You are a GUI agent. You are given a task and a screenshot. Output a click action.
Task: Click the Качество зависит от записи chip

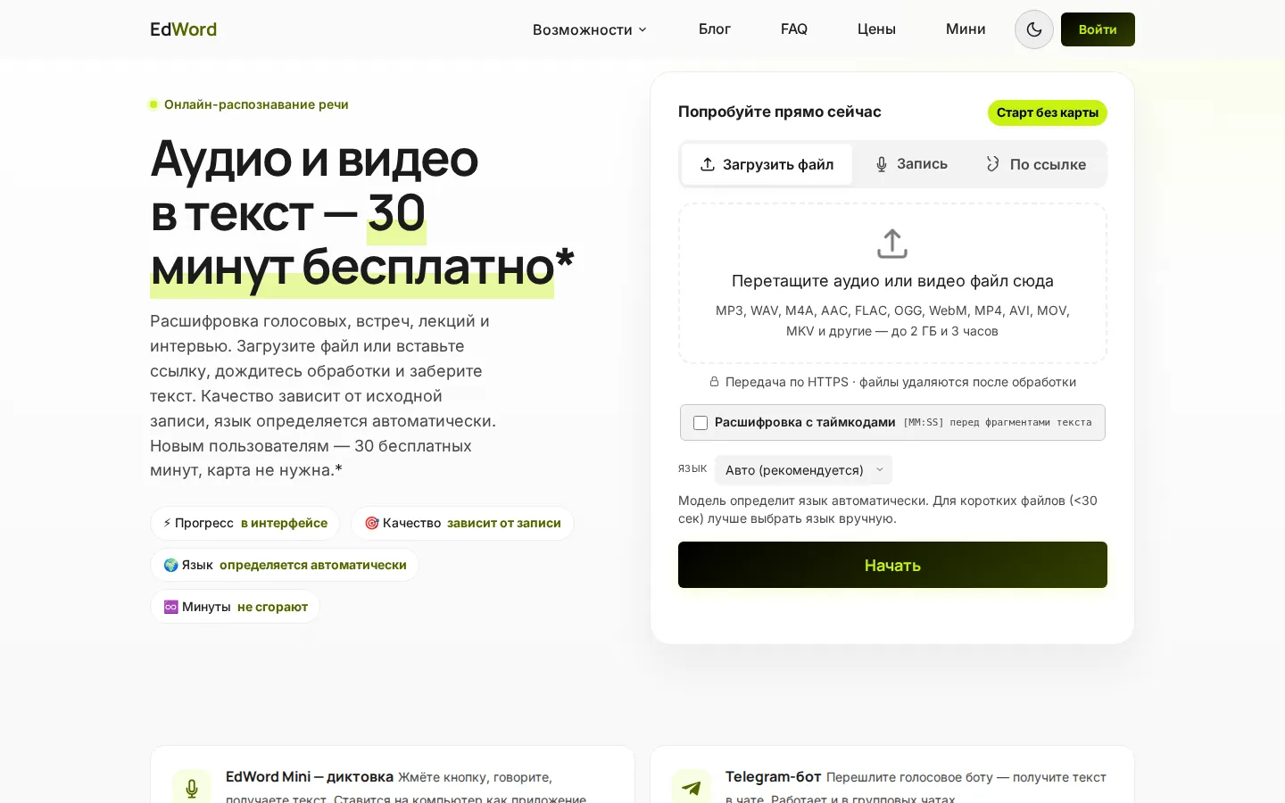[x=462, y=523]
